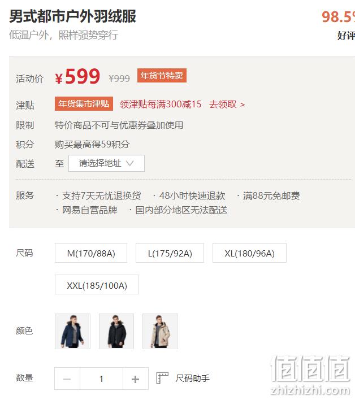Choose the black jacket color
Screen dimensions: 355x400
coord(116,332)
